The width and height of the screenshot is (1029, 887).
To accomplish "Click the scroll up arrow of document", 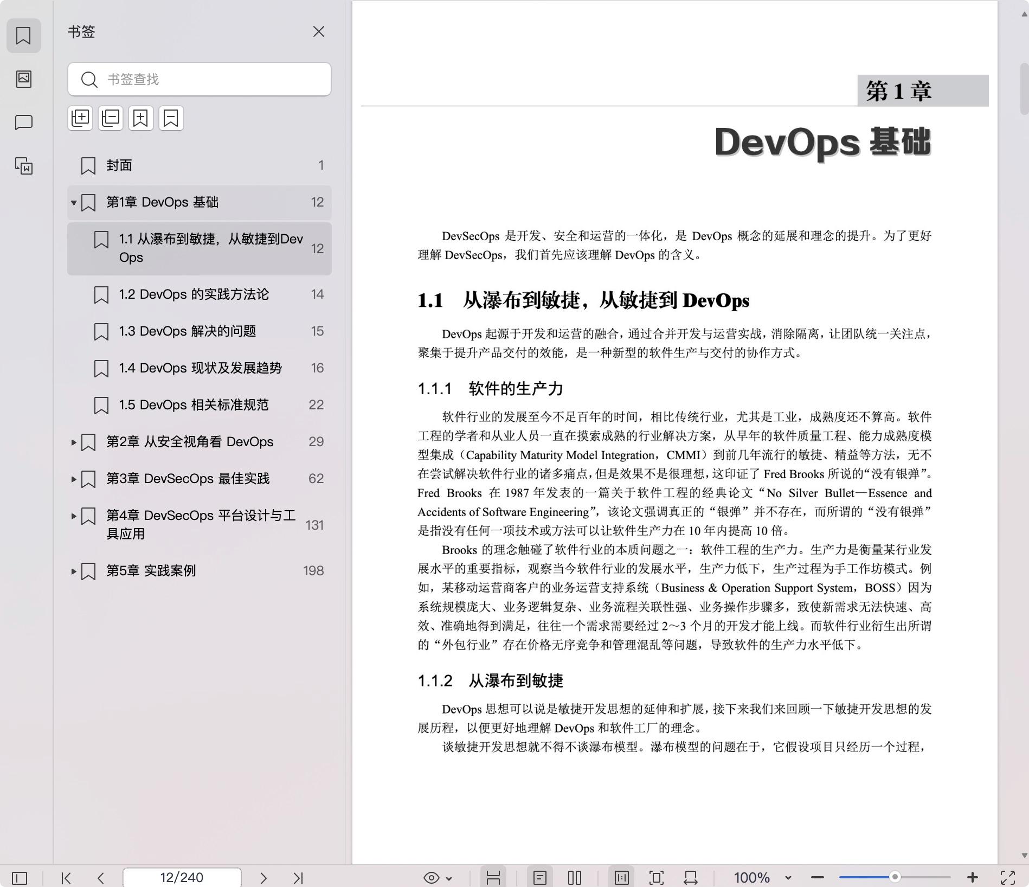I will point(1024,14).
